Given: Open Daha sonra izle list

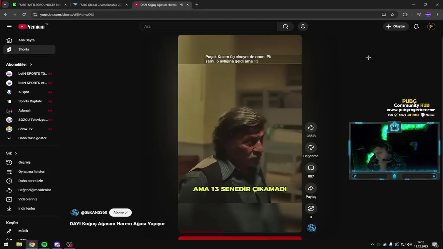Looking at the screenshot, I should [x=29, y=181].
